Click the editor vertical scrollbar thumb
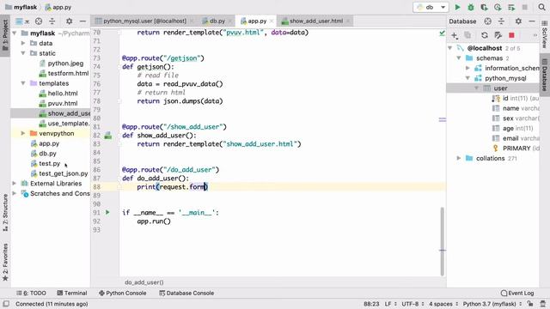 [x=442, y=241]
